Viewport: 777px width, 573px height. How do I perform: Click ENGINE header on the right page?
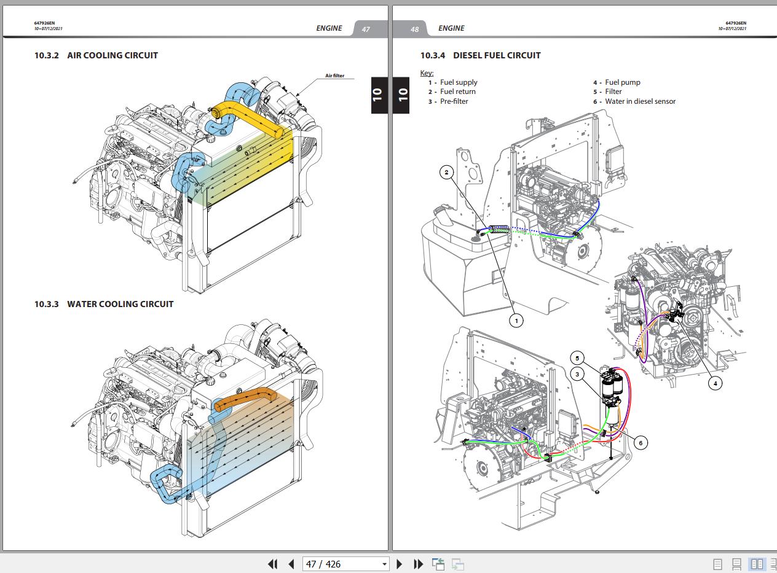(x=451, y=28)
